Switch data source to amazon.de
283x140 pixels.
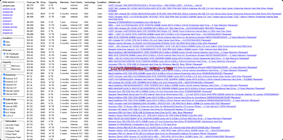7,12
